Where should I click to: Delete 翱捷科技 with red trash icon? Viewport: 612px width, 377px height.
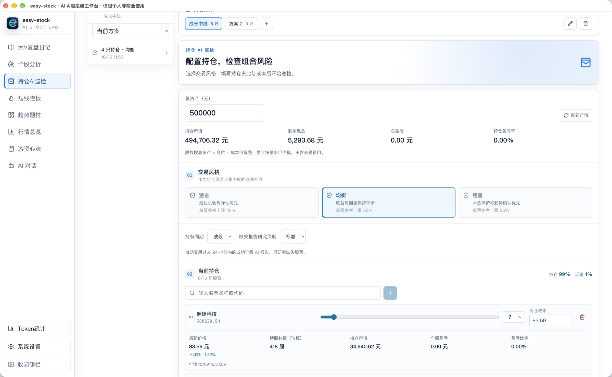(x=582, y=317)
